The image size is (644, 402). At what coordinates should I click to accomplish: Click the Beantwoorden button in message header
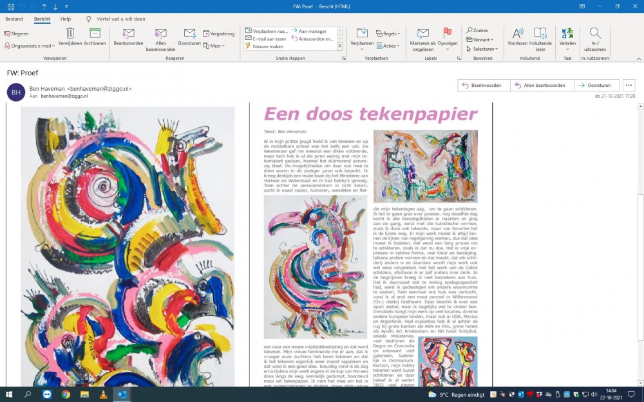(484, 86)
